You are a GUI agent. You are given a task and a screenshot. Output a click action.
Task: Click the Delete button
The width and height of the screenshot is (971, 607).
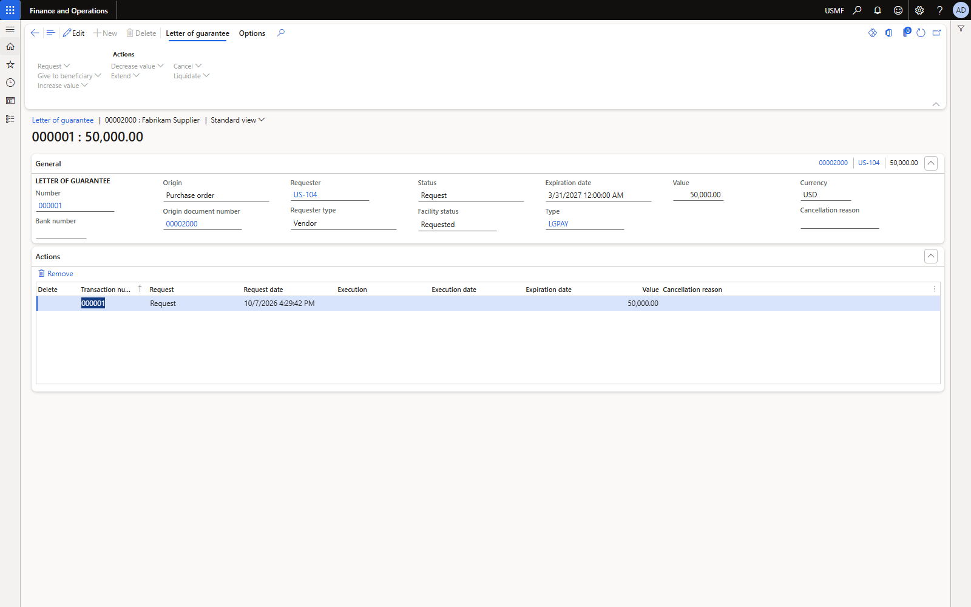(141, 33)
